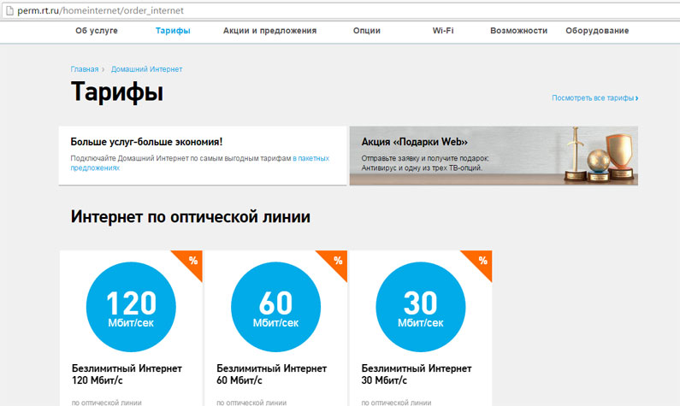Click the browser address bar URL
The width and height of the screenshot is (680, 406).
101,10
